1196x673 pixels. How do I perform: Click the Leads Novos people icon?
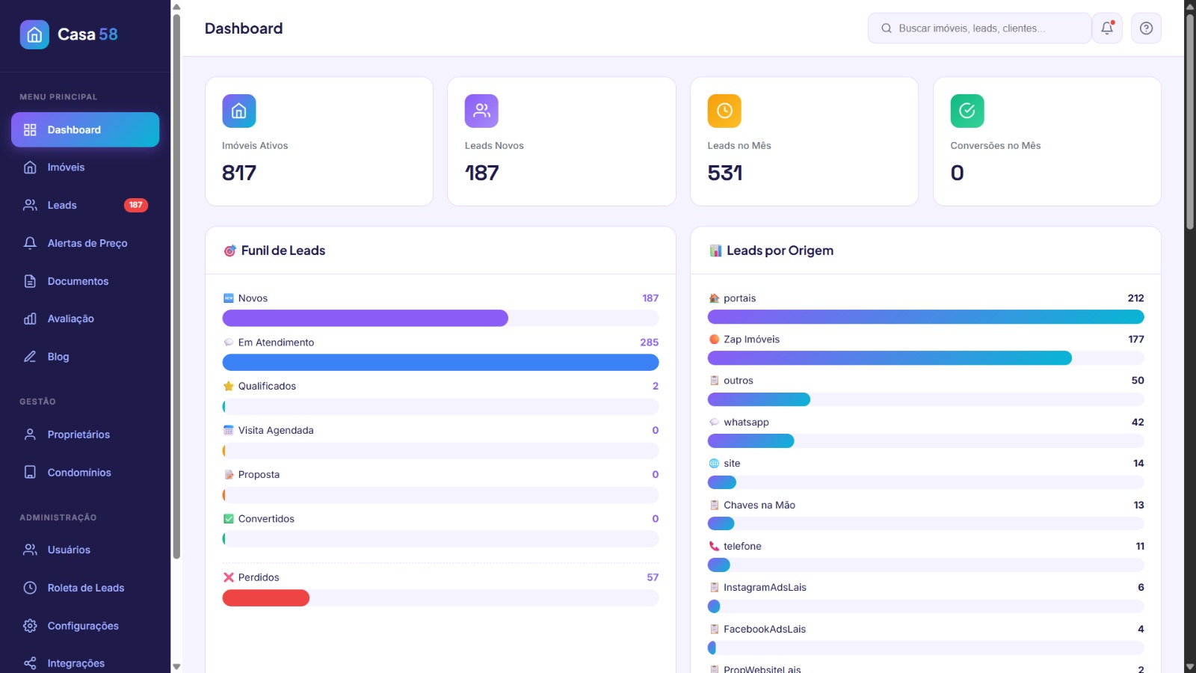point(481,111)
